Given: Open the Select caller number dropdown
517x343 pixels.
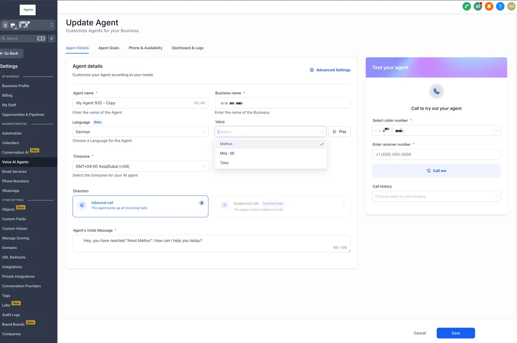Looking at the screenshot, I should coord(436,130).
